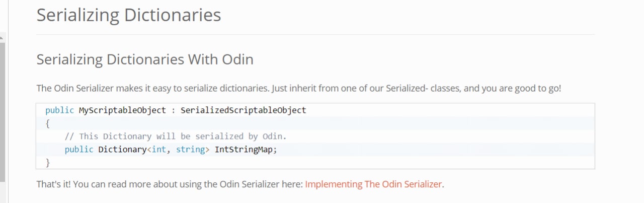The height and width of the screenshot is (203, 644).
Task: Click the horizontal divider under the main heading
Action: pyautogui.click(x=315, y=34)
